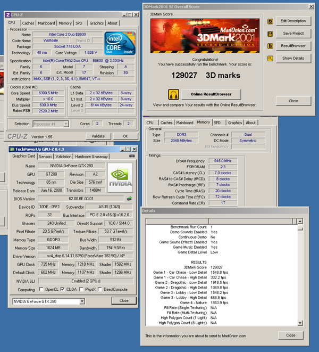This screenshot has height=352, width=319.
Task: Toggle the DirectCompute checkbox in GPU-Z
Action: (x=100, y=289)
